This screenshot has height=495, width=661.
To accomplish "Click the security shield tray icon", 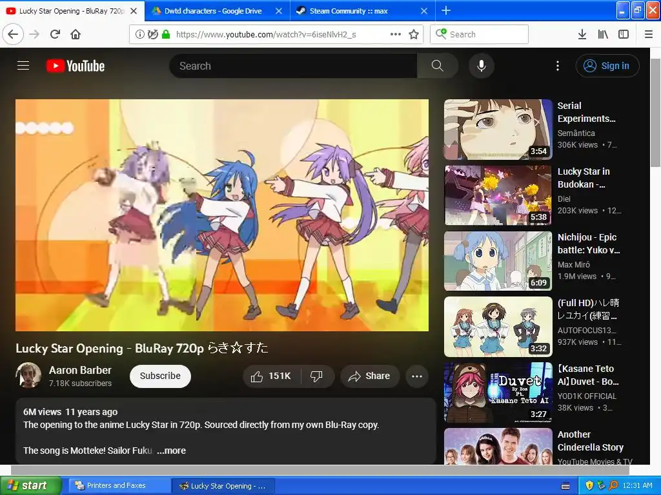I will [589, 485].
